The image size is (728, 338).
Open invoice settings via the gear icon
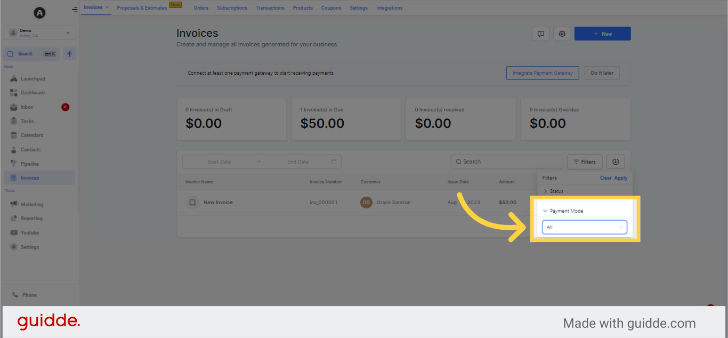click(x=562, y=33)
